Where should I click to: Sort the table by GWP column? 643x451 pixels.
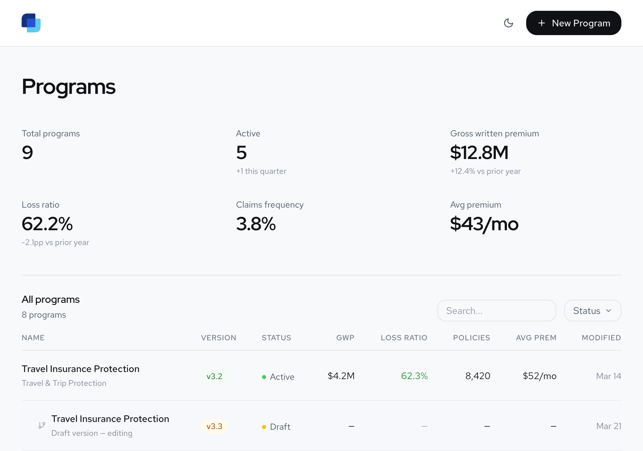[345, 338]
